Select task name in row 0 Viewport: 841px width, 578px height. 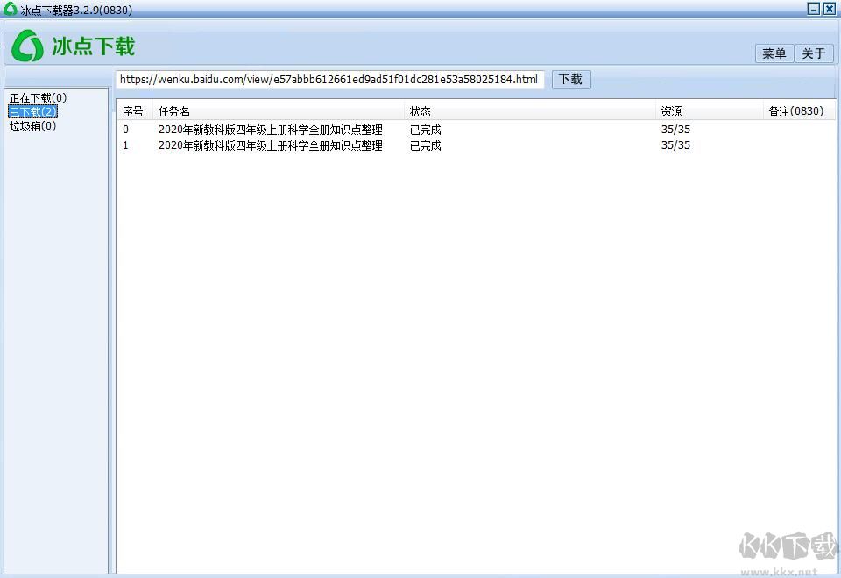(271, 130)
